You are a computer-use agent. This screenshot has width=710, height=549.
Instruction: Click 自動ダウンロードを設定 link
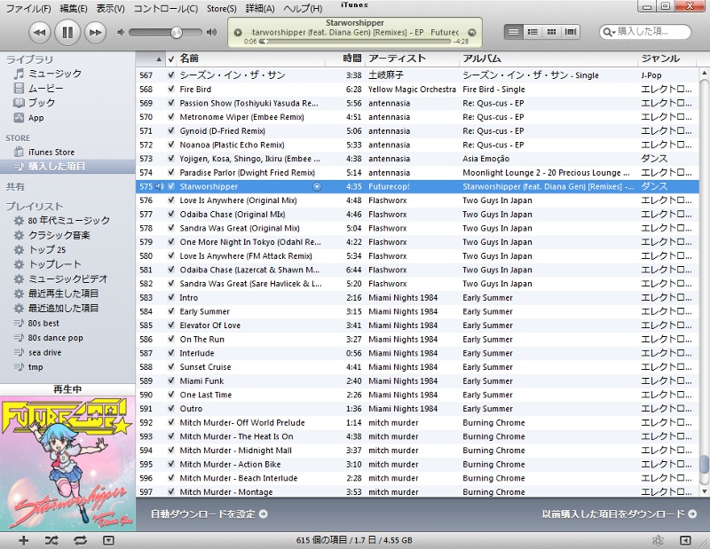coord(209,514)
